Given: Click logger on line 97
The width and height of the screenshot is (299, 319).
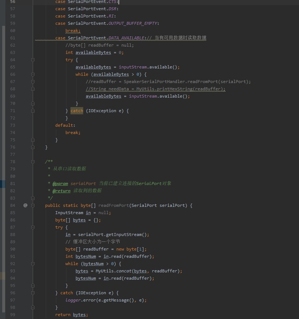Looking at the screenshot, I should [x=73, y=300].
